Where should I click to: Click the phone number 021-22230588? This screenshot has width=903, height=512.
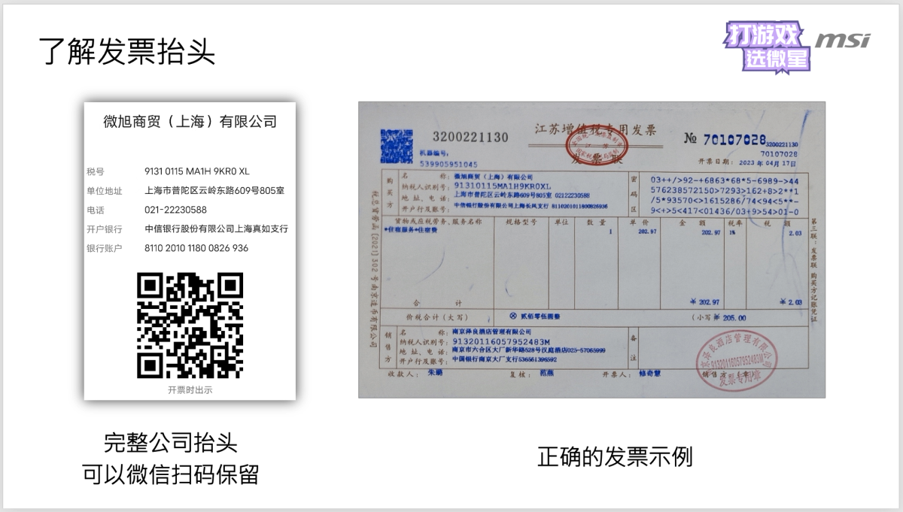coord(175,210)
